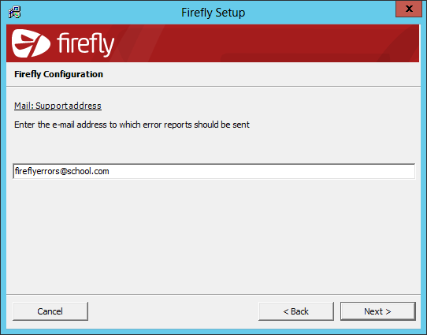
Task: Place cursor right after .com in the field
Action: tap(110, 171)
